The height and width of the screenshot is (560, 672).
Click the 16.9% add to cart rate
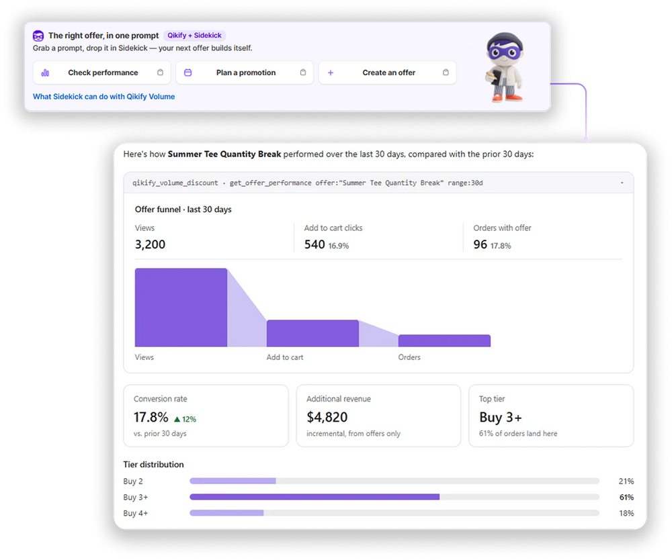coord(339,246)
